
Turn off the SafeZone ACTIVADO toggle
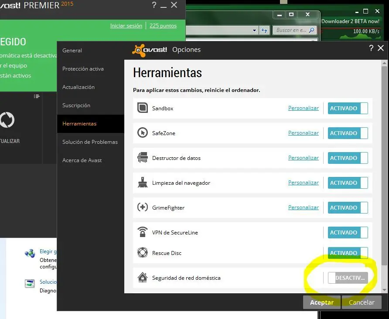coord(348,133)
